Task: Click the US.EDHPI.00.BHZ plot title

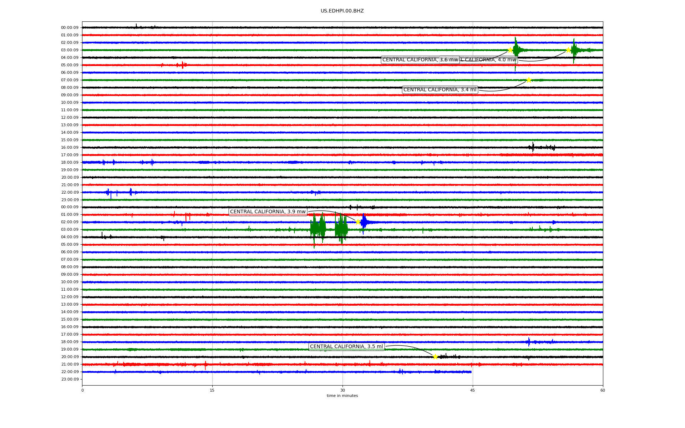Action: pyautogui.click(x=342, y=11)
